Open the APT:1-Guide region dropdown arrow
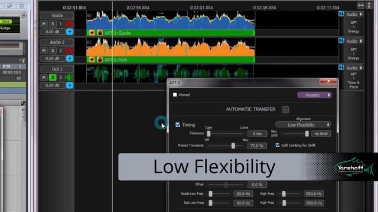378x212 pixels. pos(92,33)
